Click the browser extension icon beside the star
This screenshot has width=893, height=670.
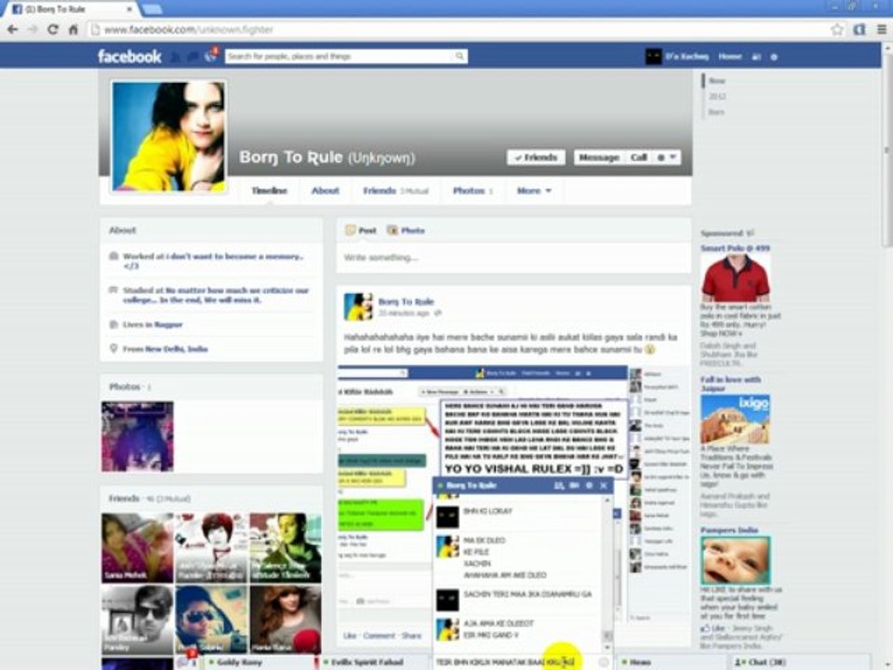[x=859, y=29]
